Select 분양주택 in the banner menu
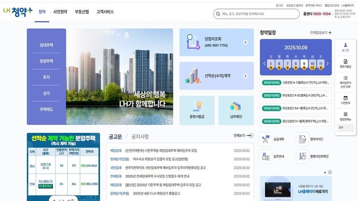The height and width of the screenshot is (201, 358). [x=47, y=61]
